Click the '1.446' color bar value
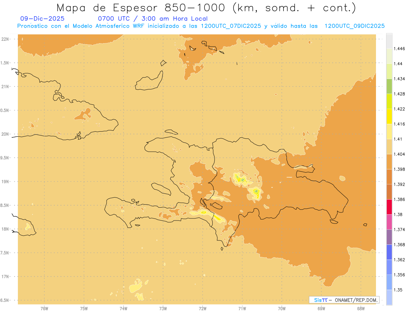 coord(399,49)
